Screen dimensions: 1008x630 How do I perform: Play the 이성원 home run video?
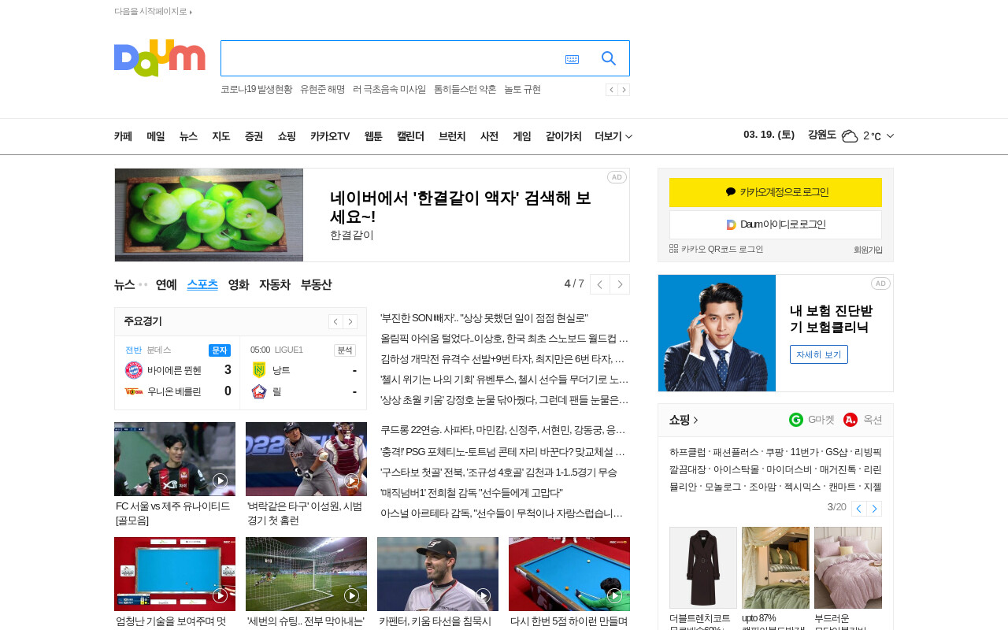(x=352, y=480)
